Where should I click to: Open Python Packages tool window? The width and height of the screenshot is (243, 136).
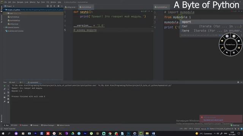tap(48, 125)
